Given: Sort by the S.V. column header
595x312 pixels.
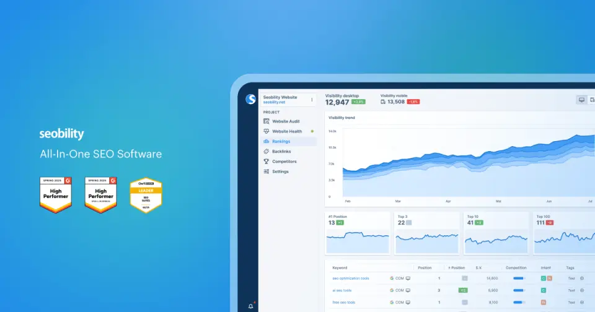Looking at the screenshot, I should [479, 267].
